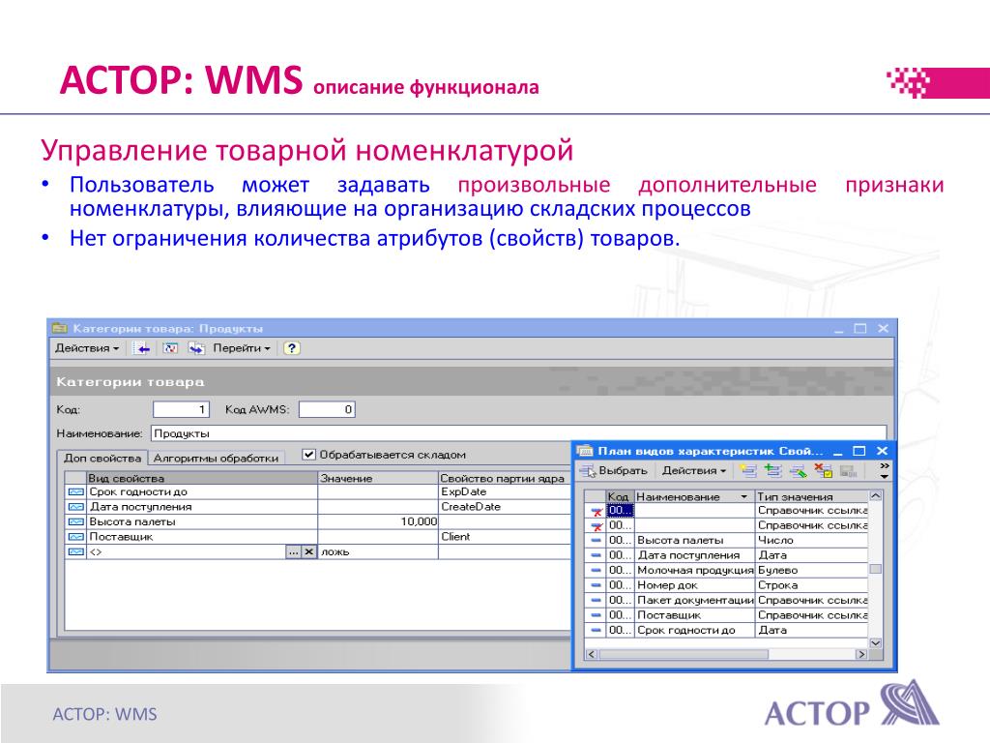Click the small chart icon in the Категории товара toolbar
This screenshot has width=990, height=743.
(170, 348)
